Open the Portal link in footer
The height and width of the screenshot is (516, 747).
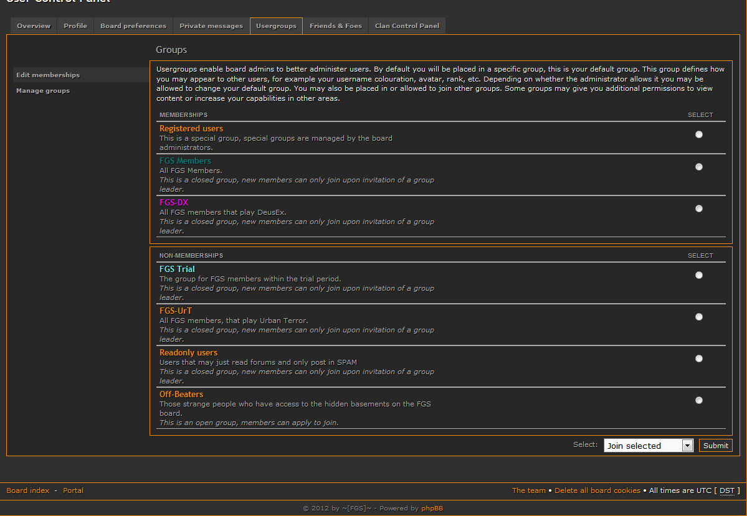(x=73, y=490)
